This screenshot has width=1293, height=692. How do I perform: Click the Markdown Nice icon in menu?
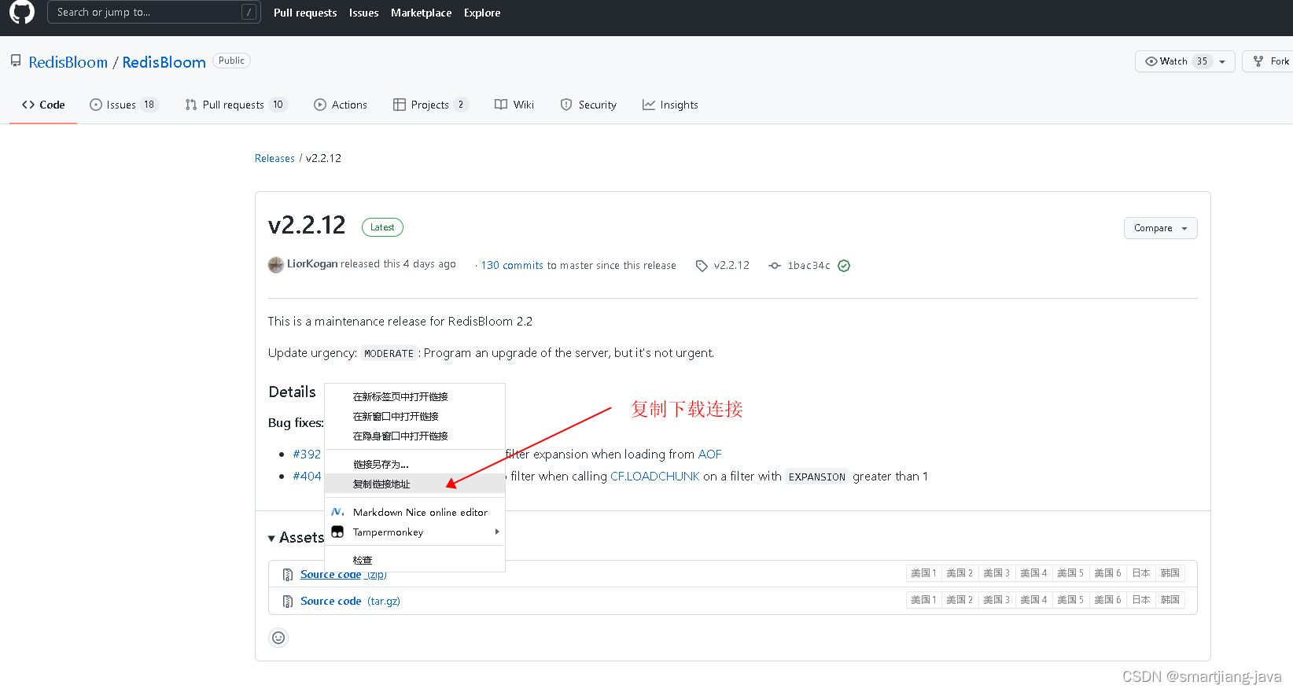[337, 512]
